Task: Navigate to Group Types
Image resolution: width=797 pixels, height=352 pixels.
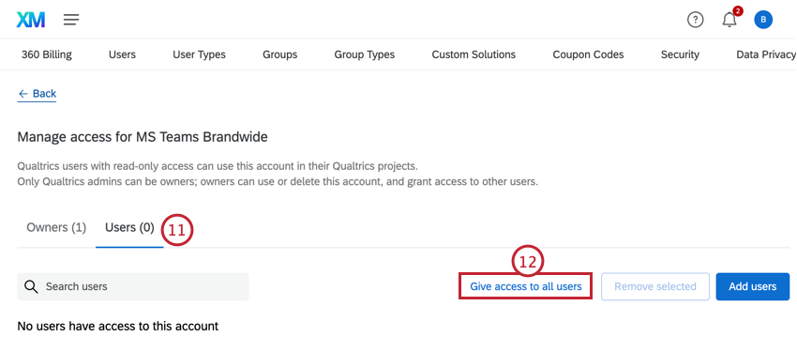Action: [x=365, y=54]
